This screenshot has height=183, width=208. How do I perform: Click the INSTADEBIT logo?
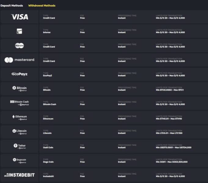pos(20,175)
